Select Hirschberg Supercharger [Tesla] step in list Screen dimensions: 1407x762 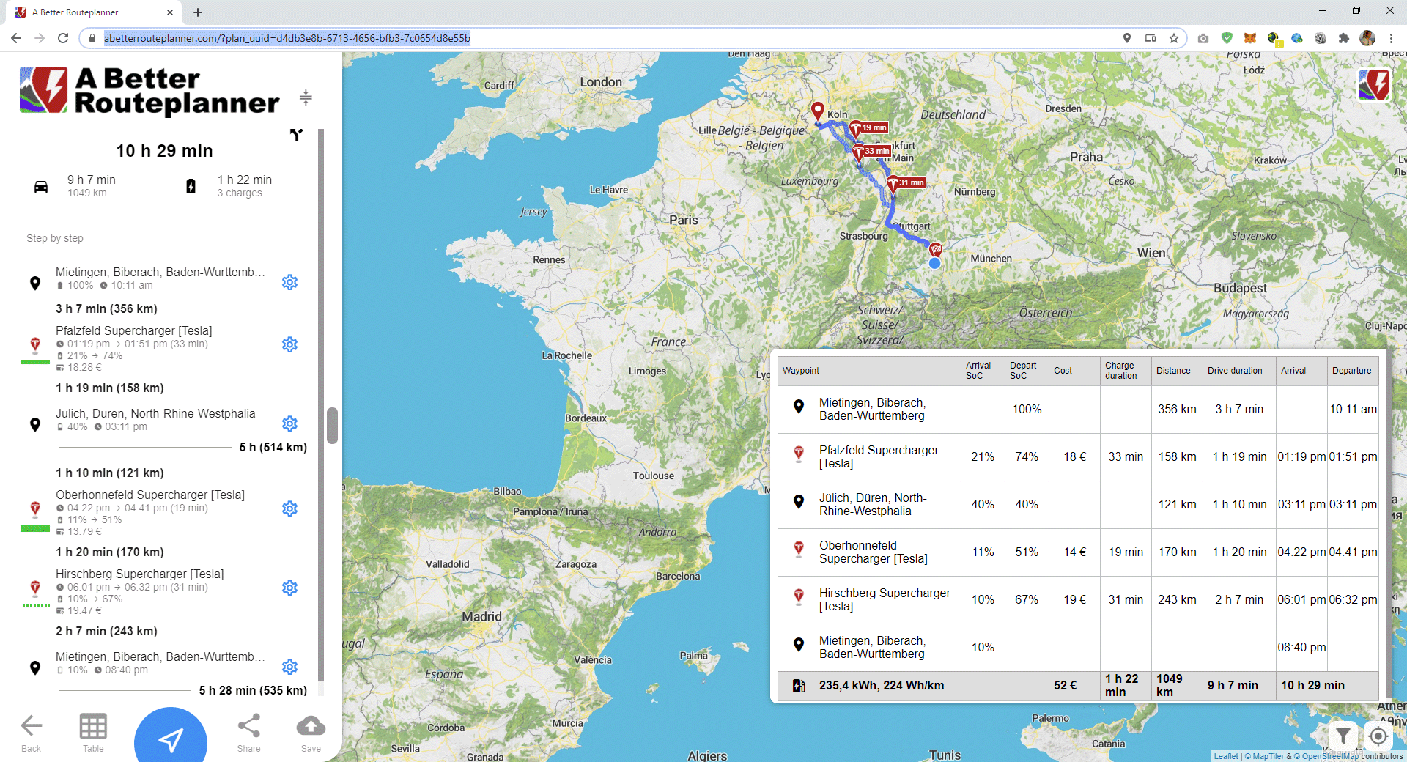click(x=140, y=574)
